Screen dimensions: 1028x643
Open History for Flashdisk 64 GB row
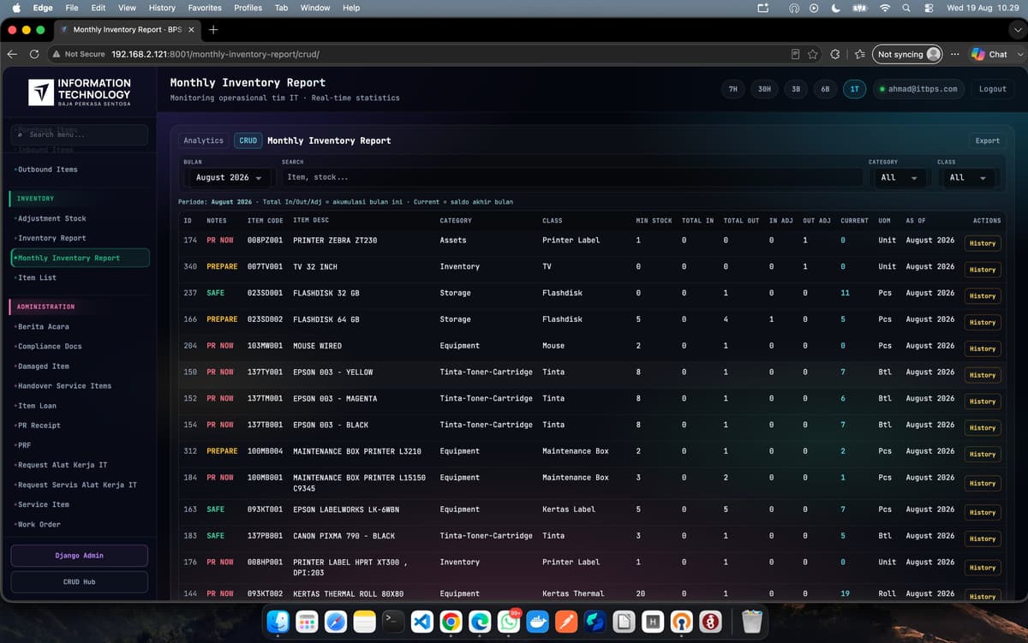click(x=983, y=323)
